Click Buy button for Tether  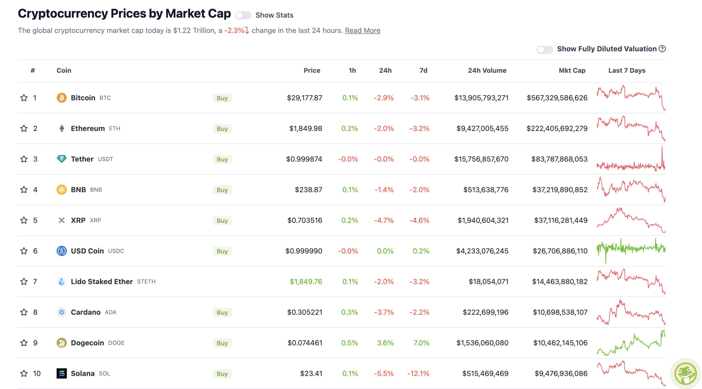tap(222, 159)
